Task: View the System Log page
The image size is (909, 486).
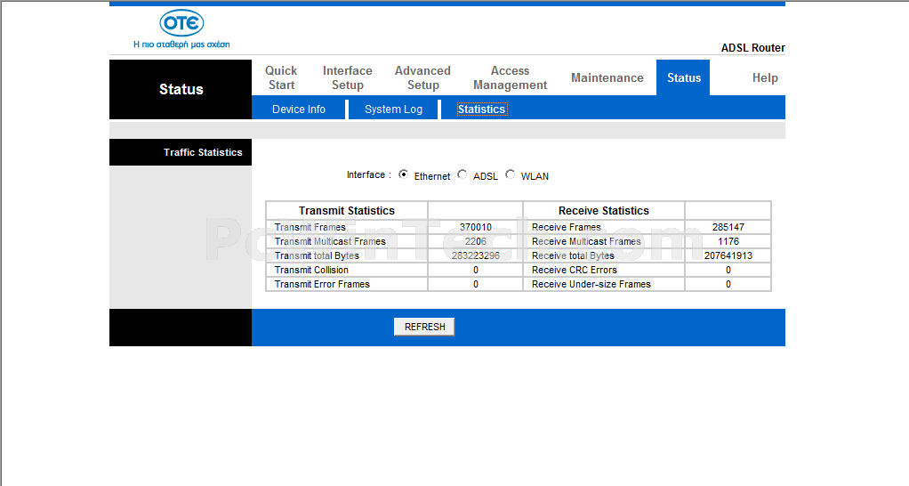Action: click(393, 109)
